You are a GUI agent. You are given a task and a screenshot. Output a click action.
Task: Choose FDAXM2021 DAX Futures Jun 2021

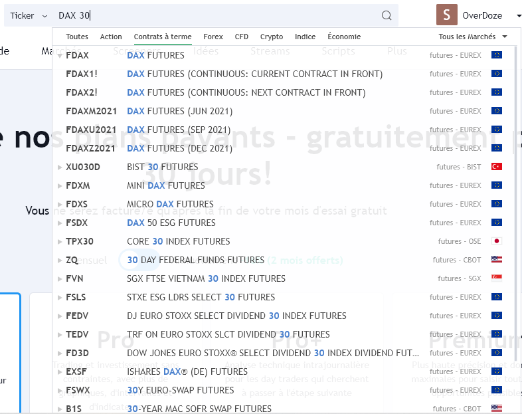pos(283,111)
